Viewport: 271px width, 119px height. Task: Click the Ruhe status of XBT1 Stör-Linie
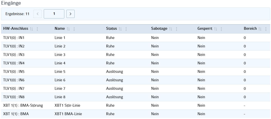pyautogui.click(x=110, y=105)
